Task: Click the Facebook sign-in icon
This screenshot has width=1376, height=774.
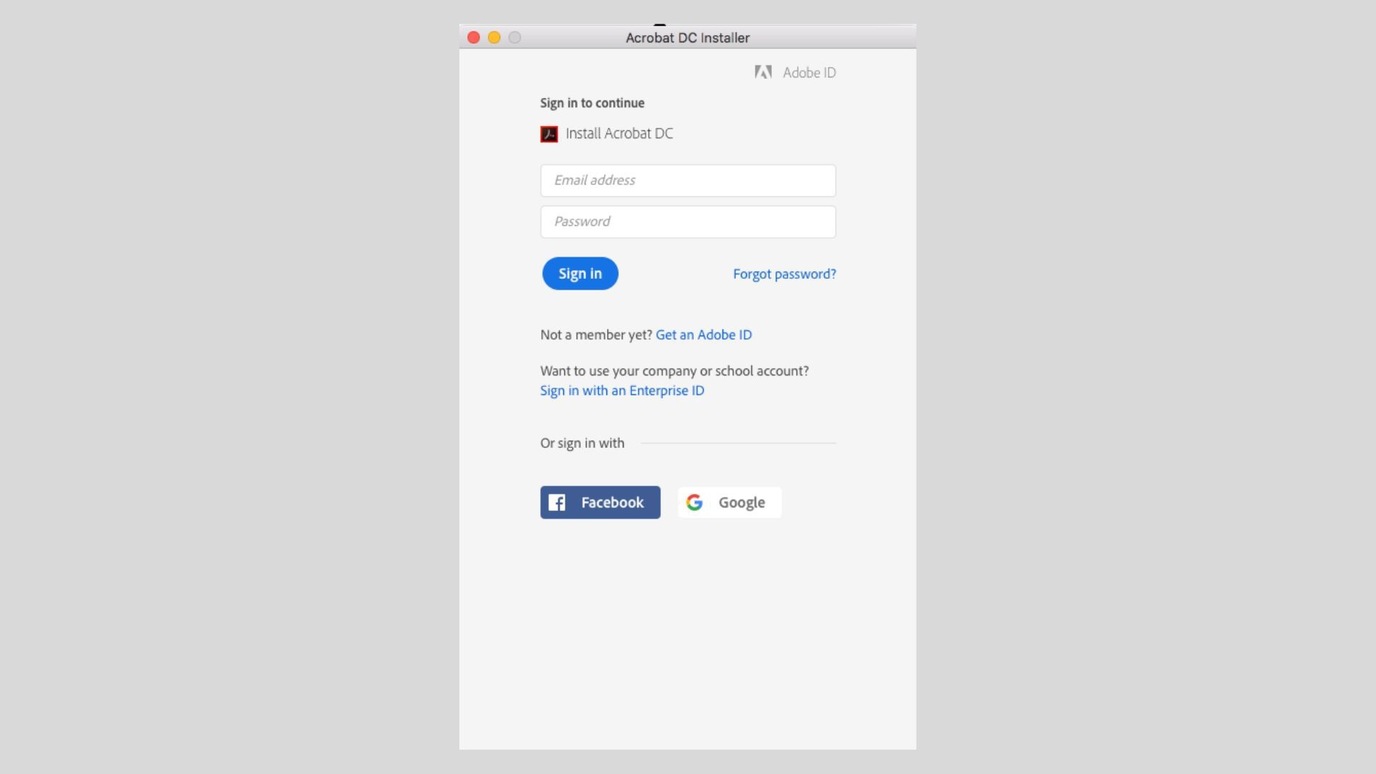Action: [x=557, y=502]
